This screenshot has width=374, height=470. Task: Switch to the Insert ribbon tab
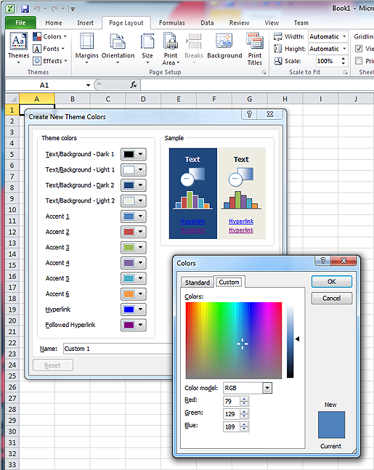[x=85, y=23]
